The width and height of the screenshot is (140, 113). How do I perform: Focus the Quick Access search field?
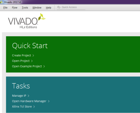coord(71,7)
